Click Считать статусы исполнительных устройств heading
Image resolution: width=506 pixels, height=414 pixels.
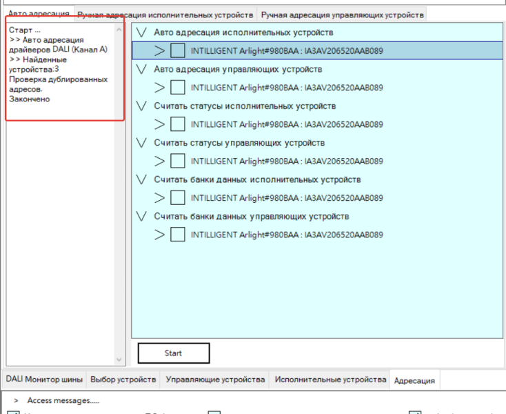[245, 106]
